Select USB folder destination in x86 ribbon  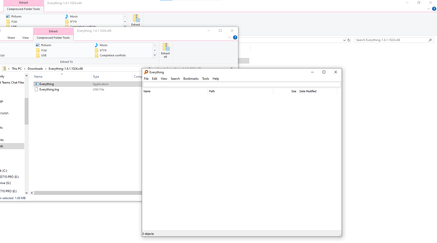tap(41, 55)
